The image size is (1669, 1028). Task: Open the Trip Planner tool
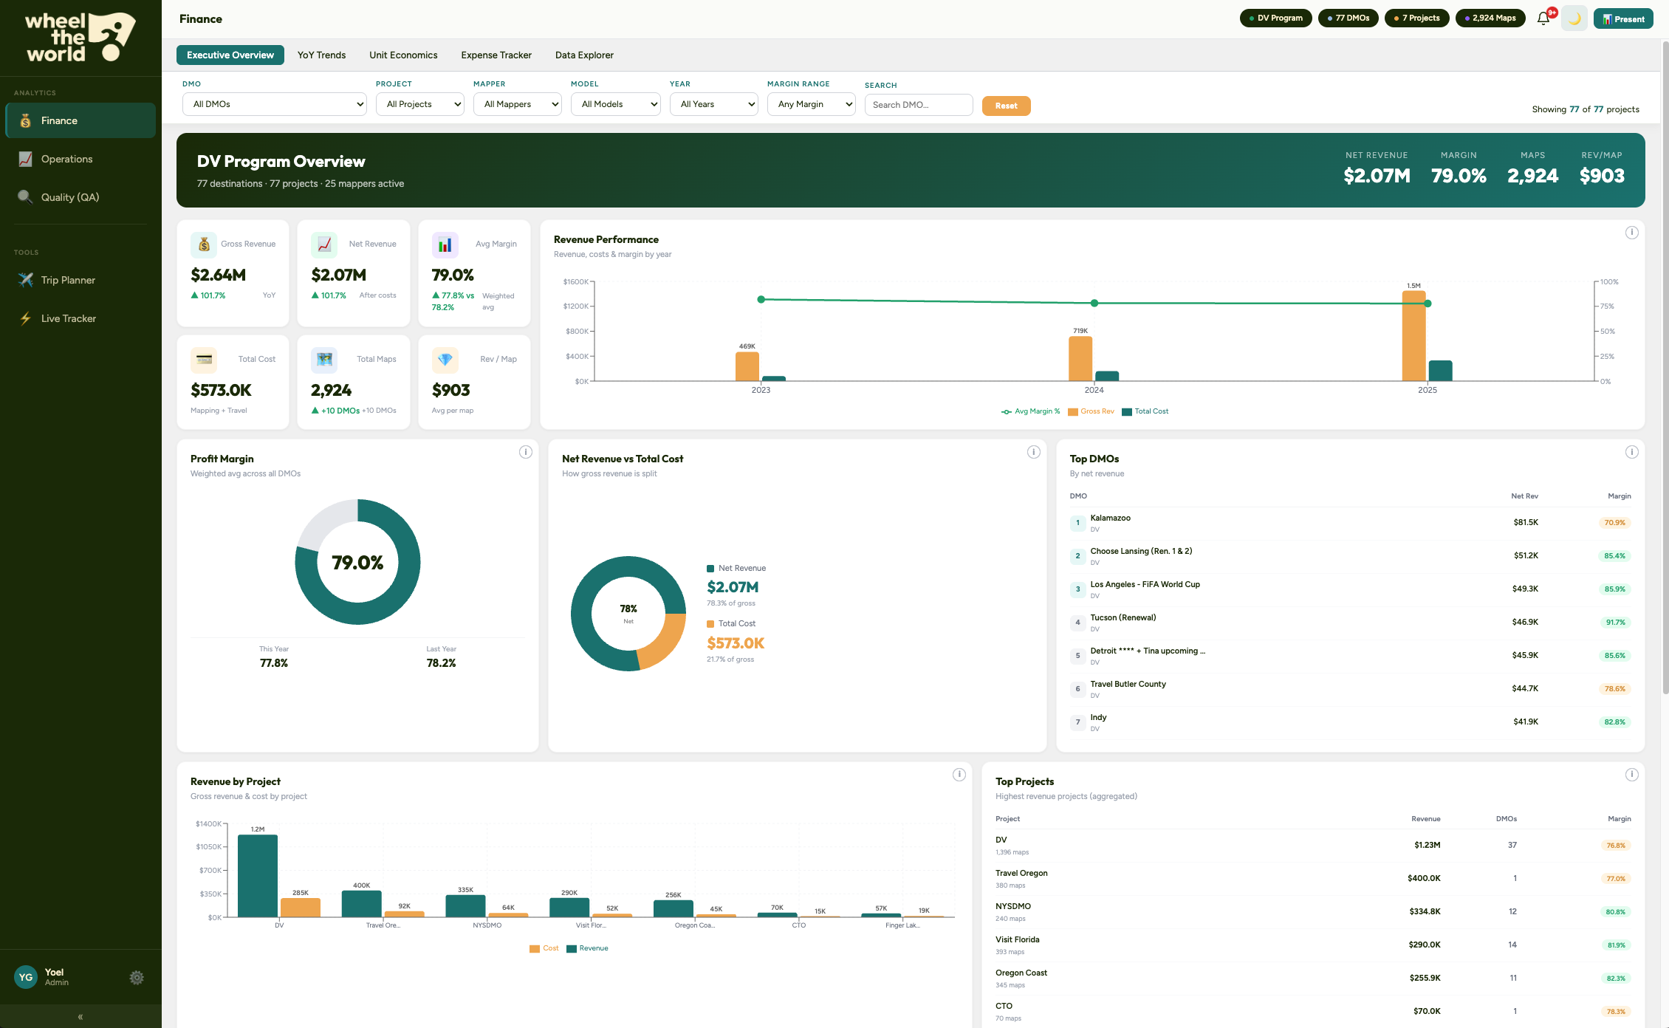tap(68, 280)
